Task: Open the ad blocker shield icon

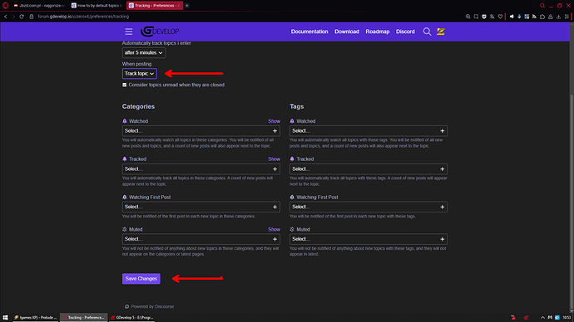Action: click(x=484, y=17)
